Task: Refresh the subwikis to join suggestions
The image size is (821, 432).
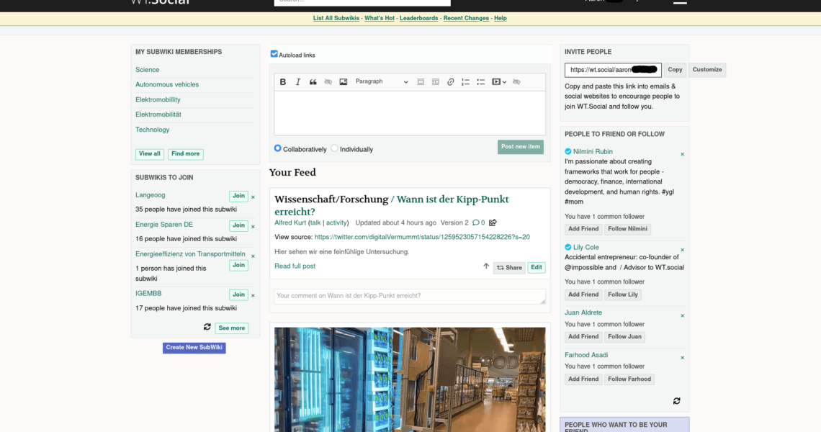Action: point(207,327)
